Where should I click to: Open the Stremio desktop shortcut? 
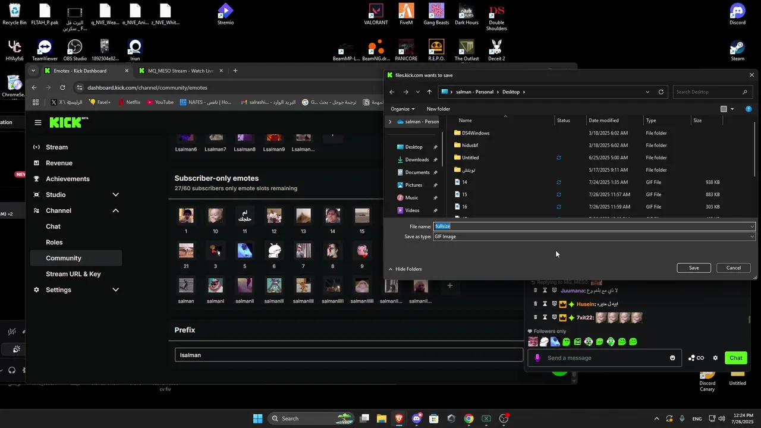(225, 15)
